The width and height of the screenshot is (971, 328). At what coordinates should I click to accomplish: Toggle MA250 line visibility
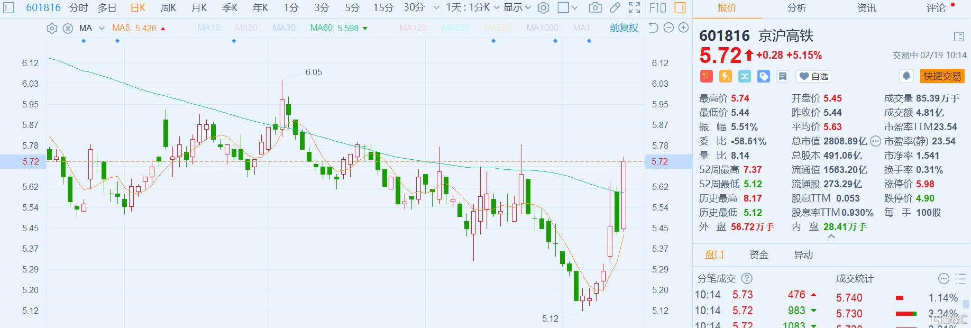pyautogui.click(x=456, y=28)
